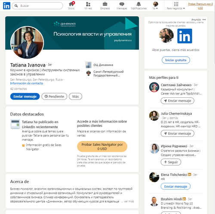Expand the Para negocios apps grid
This screenshot has height=214, width=215.
(176, 6)
